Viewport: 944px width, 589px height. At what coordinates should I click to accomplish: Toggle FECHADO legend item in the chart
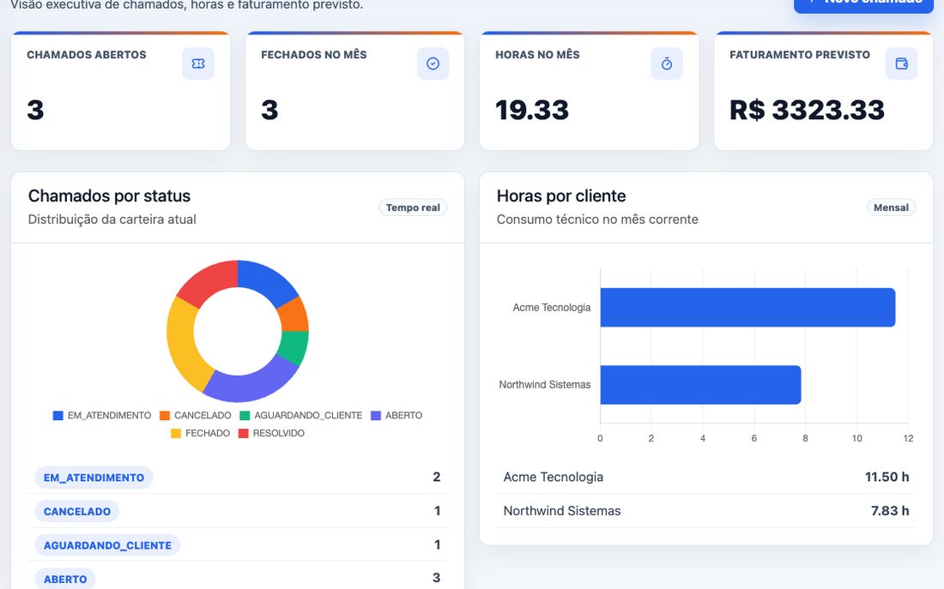click(200, 433)
